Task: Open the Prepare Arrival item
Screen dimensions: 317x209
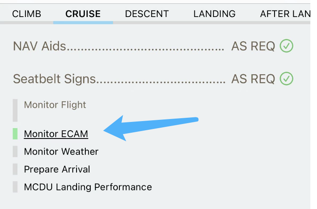Action: 57,169
